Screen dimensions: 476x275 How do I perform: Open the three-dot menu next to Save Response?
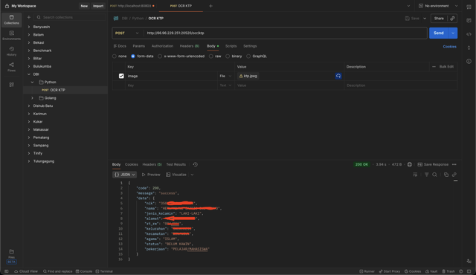pos(454,164)
